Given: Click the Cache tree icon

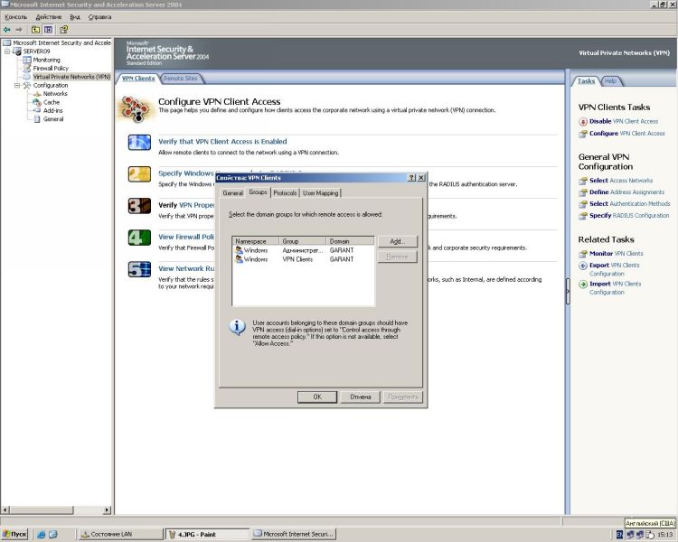Looking at the screenshot, I should click(x=37, y=102).
